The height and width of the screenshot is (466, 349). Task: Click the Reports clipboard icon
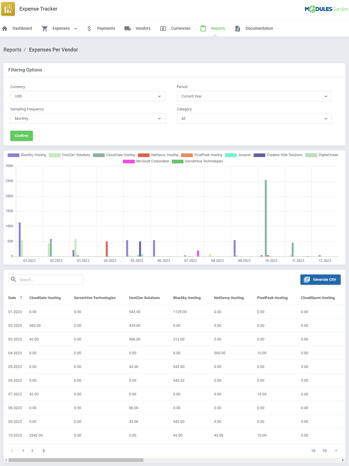(203, 28)
